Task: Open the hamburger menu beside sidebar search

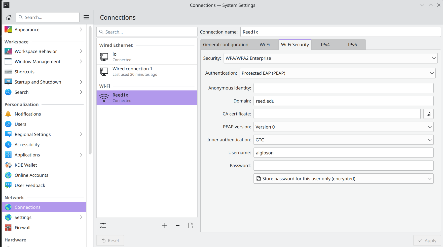Action: 86,17
